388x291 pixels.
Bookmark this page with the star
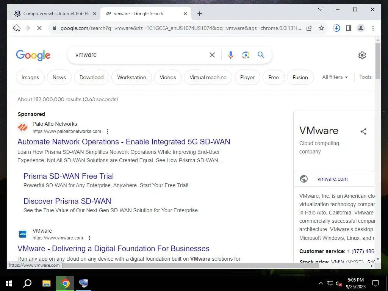coord(321,28)
